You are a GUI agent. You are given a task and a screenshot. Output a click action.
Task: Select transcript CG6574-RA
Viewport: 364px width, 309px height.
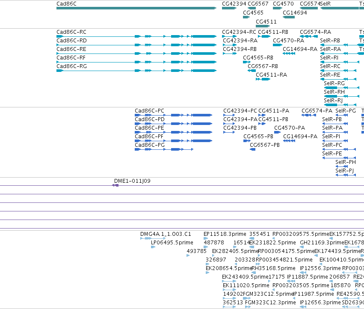pyautogui.click(x=309, y=36)
